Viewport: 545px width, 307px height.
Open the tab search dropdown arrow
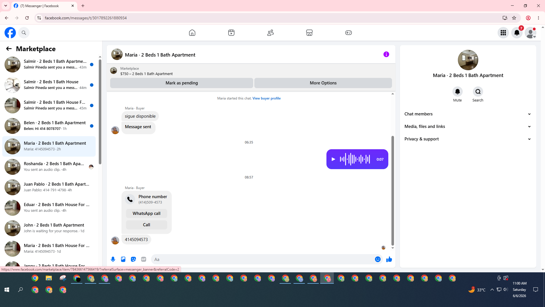[x=6, y=6]
